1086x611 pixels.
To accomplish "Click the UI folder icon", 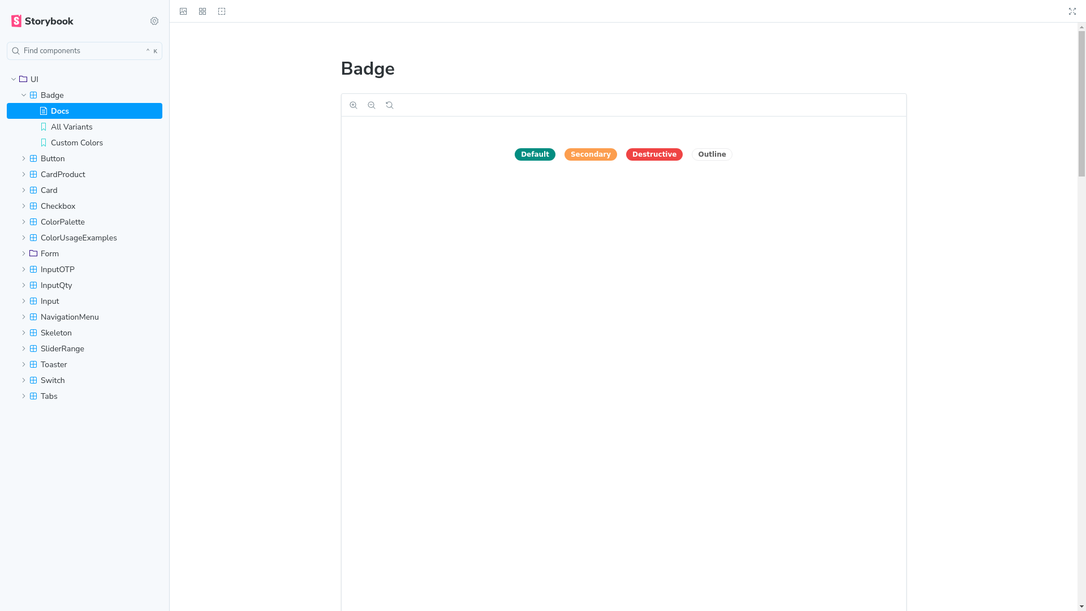I will coord(23,79).
